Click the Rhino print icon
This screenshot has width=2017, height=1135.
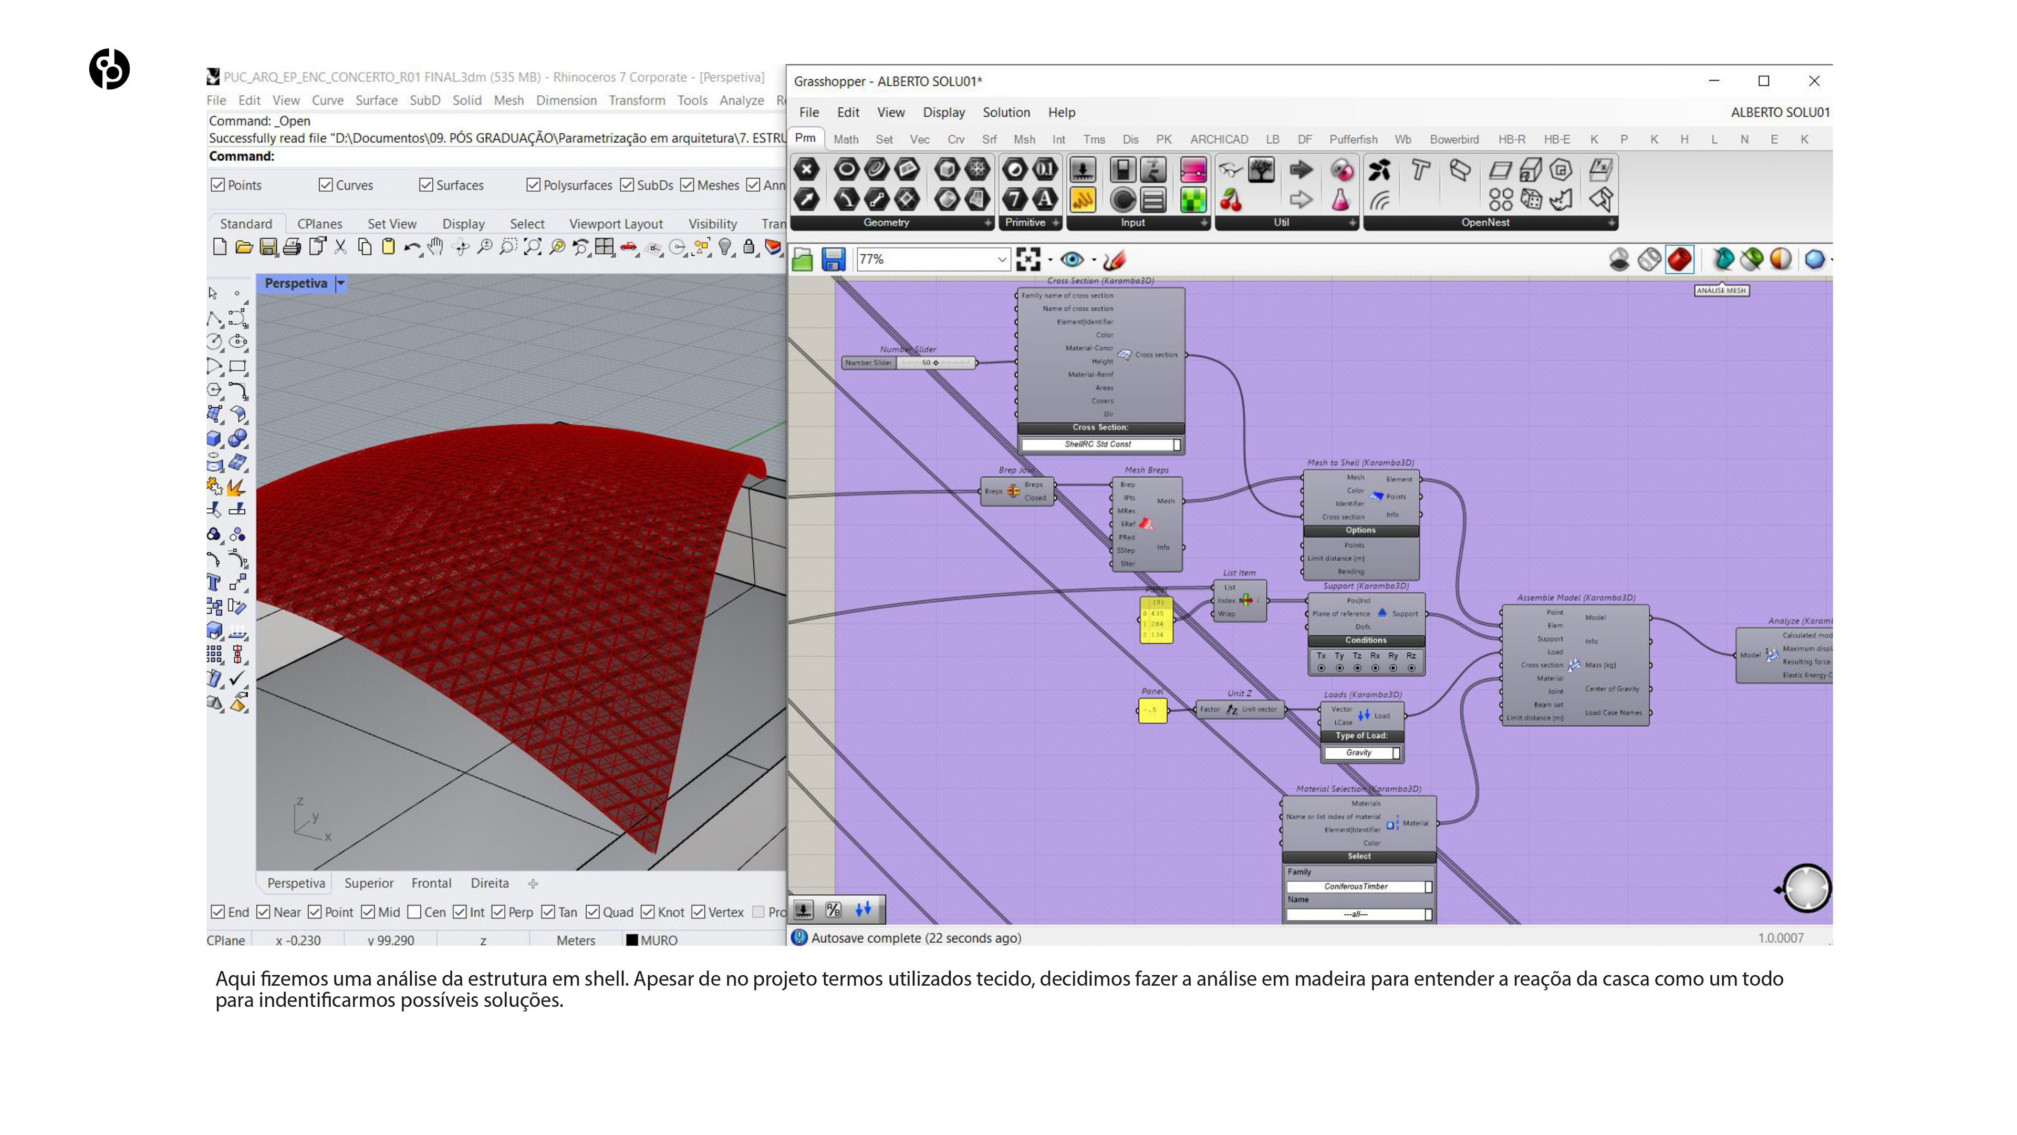tap(292, 247)
